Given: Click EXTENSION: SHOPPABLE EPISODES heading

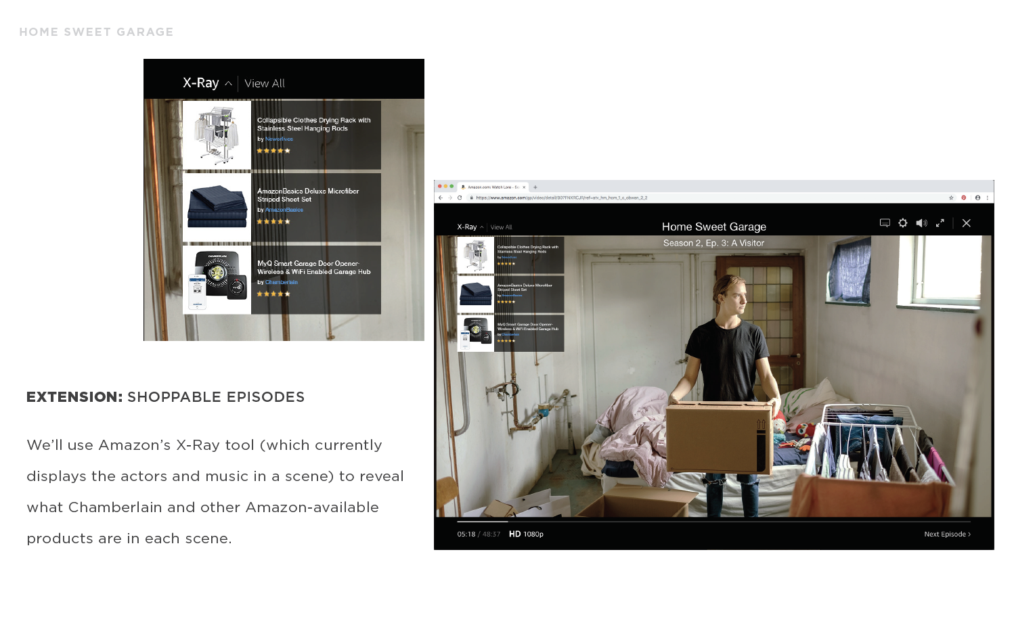Looking at the screenshot, I should coord(165,397).
